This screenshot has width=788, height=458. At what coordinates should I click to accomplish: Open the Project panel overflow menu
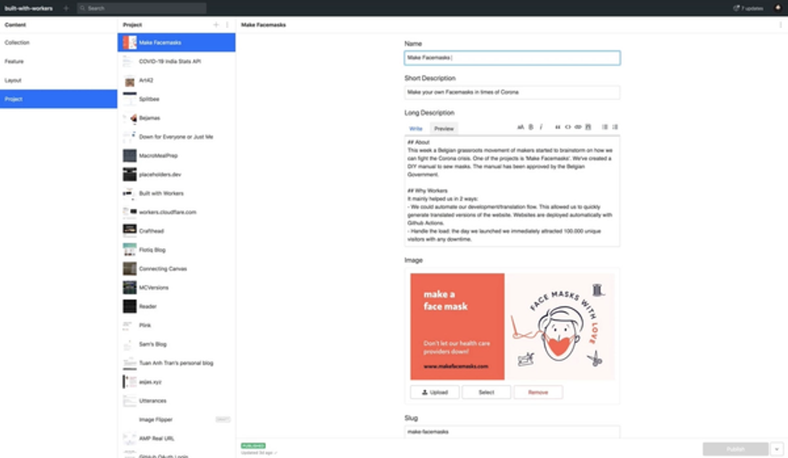point(227,24)
